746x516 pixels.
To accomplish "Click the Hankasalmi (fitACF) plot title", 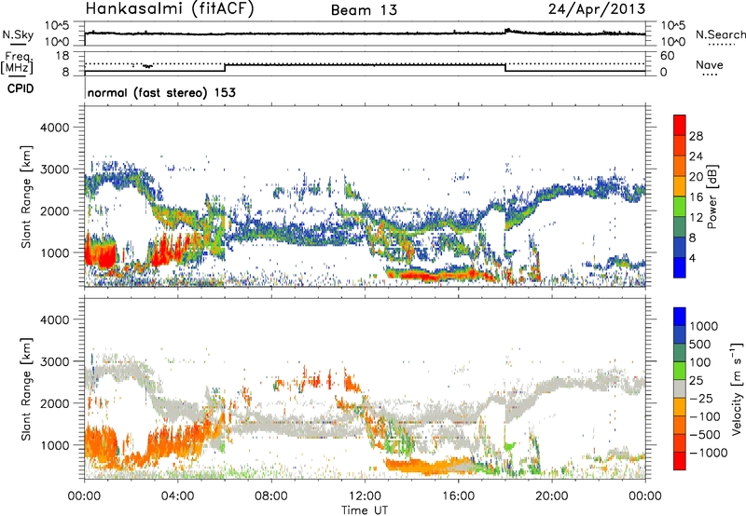I will [170, 9].
